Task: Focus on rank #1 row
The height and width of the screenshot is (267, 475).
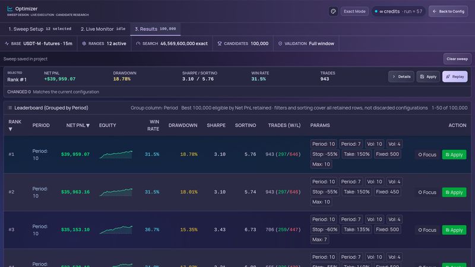Action: [427, 155]
